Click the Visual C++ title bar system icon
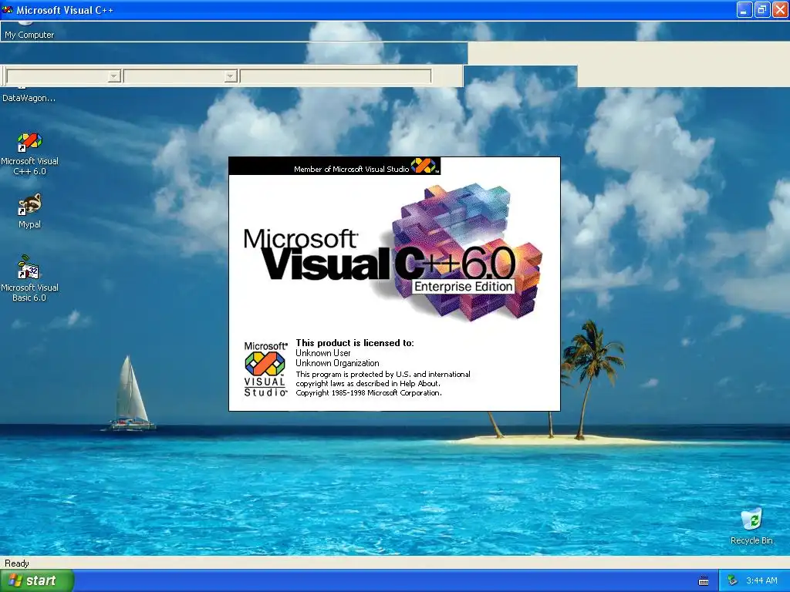The image size is (790, 592). [8, 9]
